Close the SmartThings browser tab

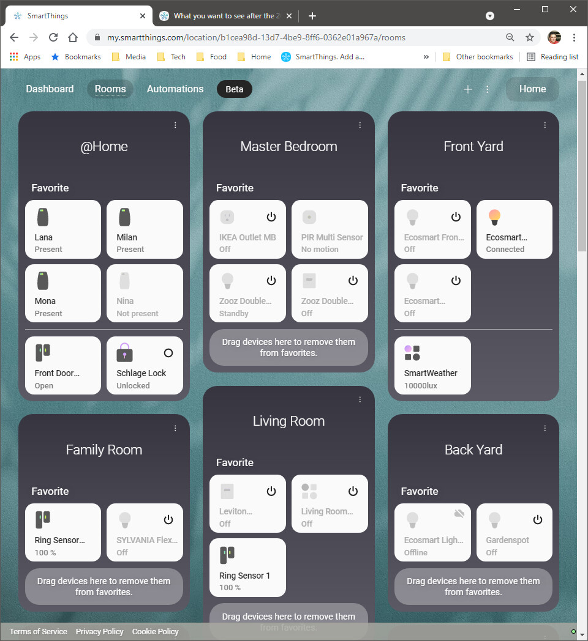143,16
